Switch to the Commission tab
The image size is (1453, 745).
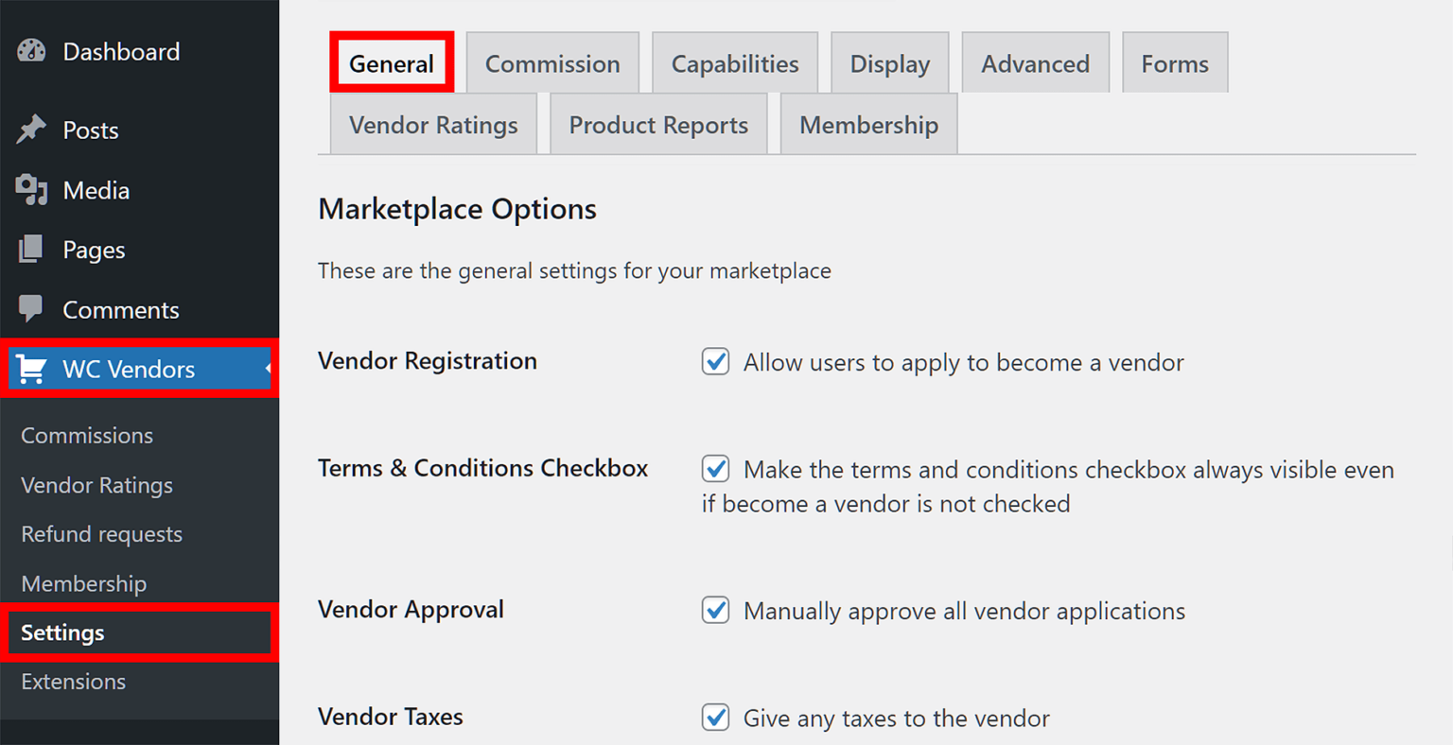pyautogui.click(x=551, y=62)
